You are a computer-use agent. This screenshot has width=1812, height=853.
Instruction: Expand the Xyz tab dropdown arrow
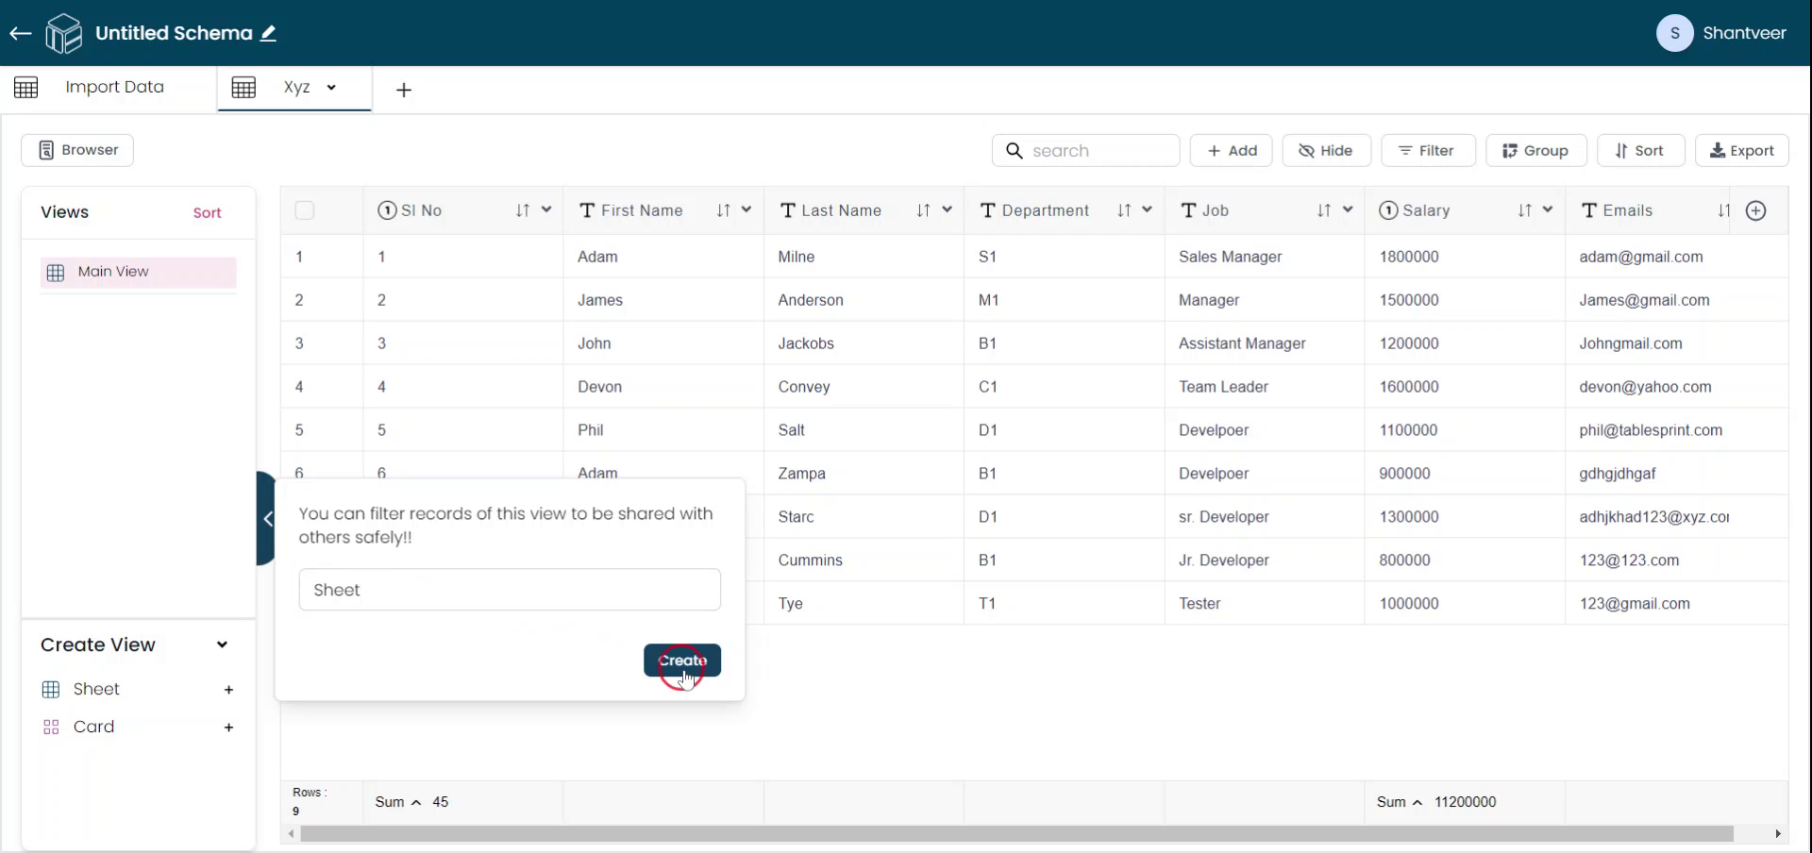coord(331,88)
